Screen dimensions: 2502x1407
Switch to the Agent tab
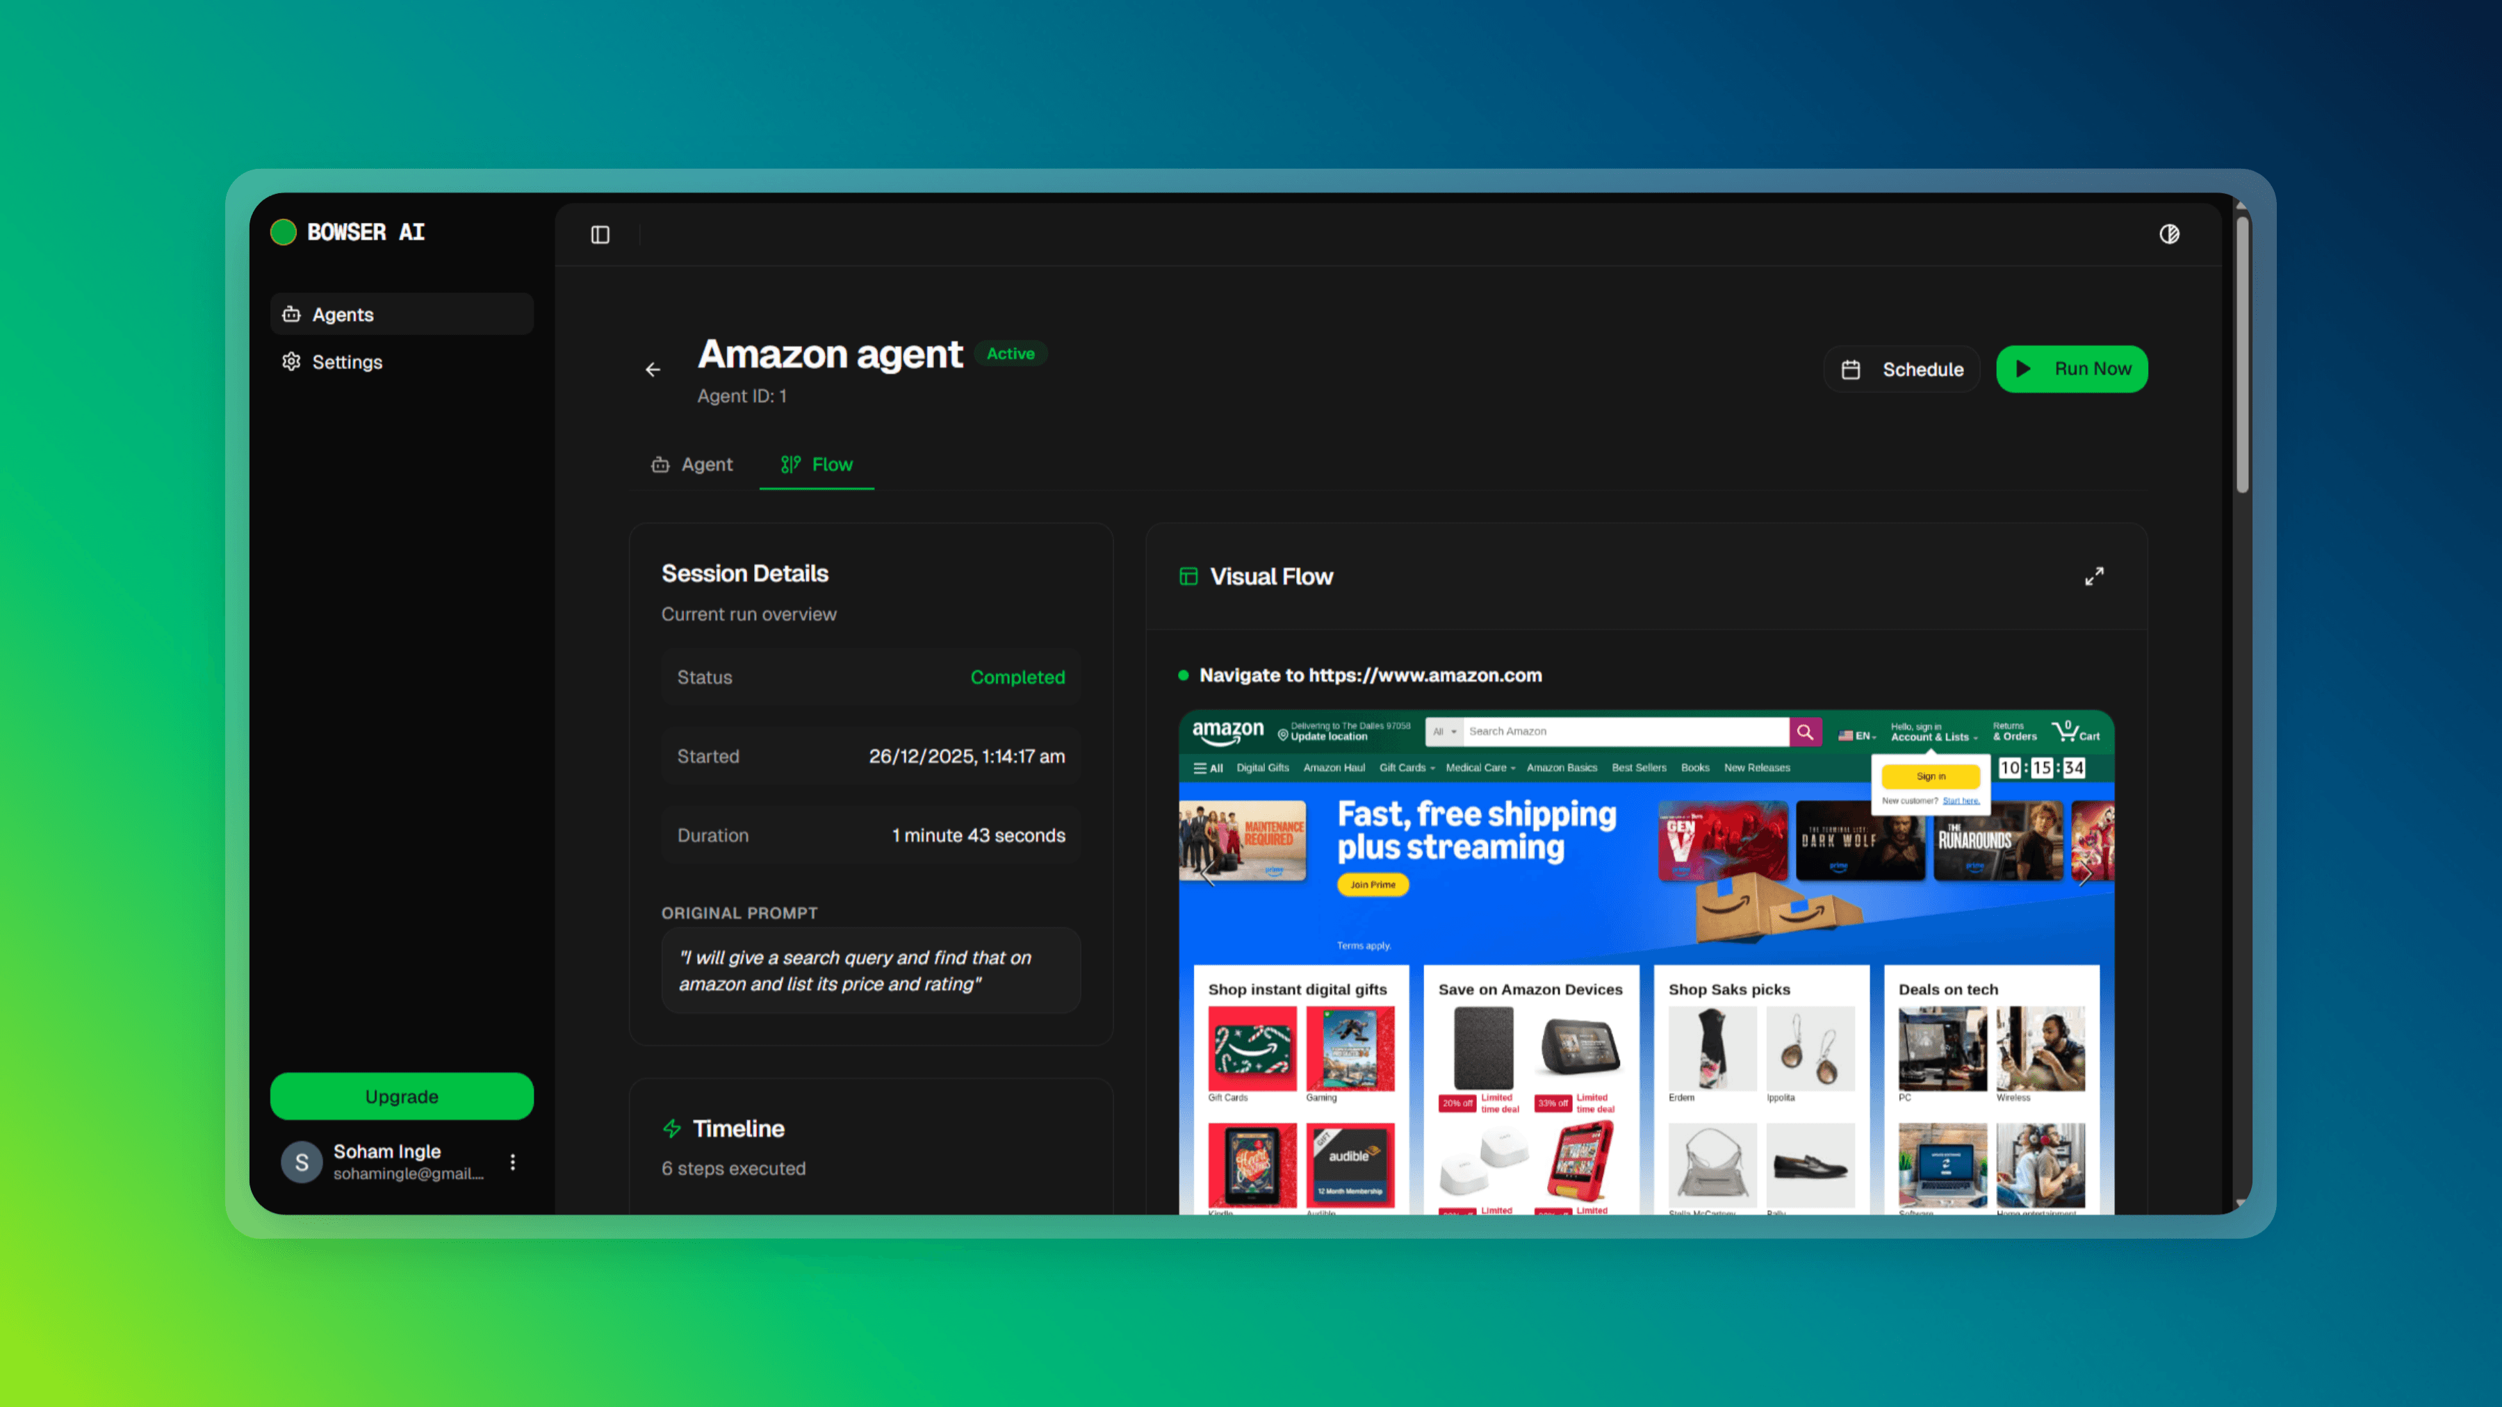coord(706,464)
